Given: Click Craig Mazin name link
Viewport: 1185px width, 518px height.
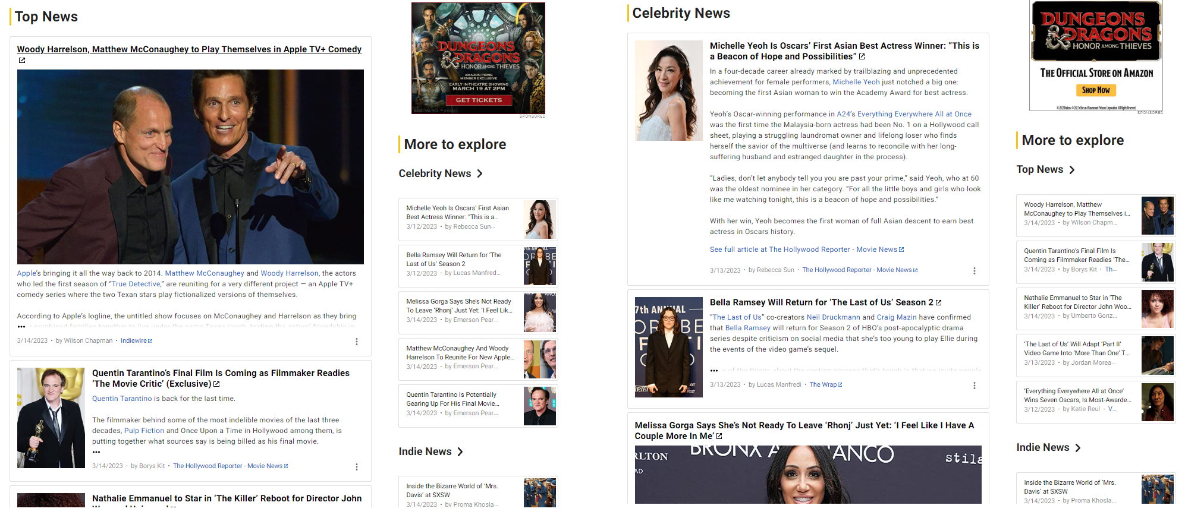Looking at the screenshot, I should coord(897,317).
